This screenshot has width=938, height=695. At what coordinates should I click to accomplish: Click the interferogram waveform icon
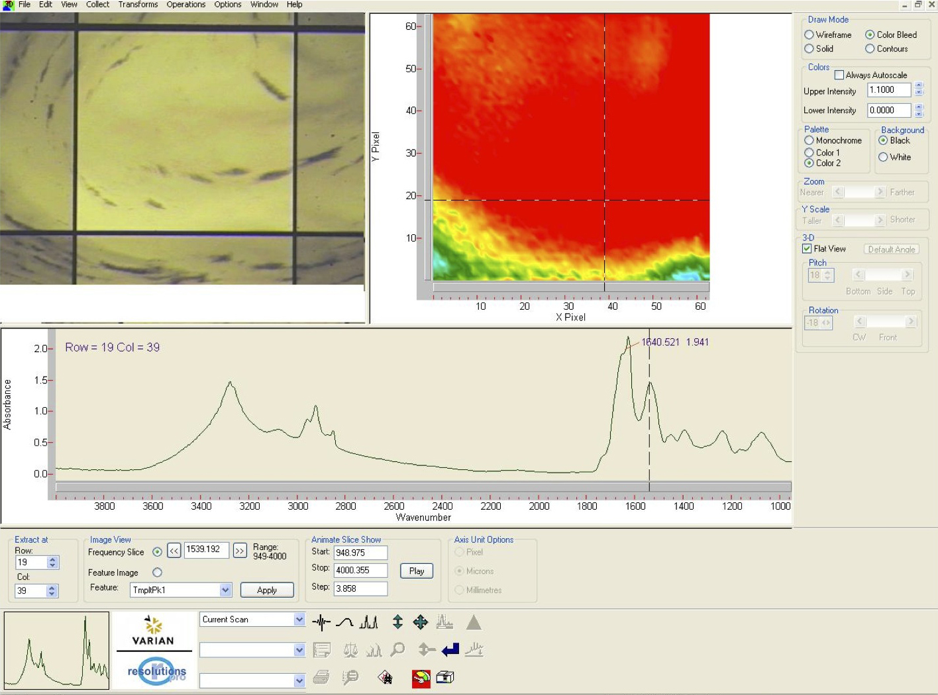point(321,622)
